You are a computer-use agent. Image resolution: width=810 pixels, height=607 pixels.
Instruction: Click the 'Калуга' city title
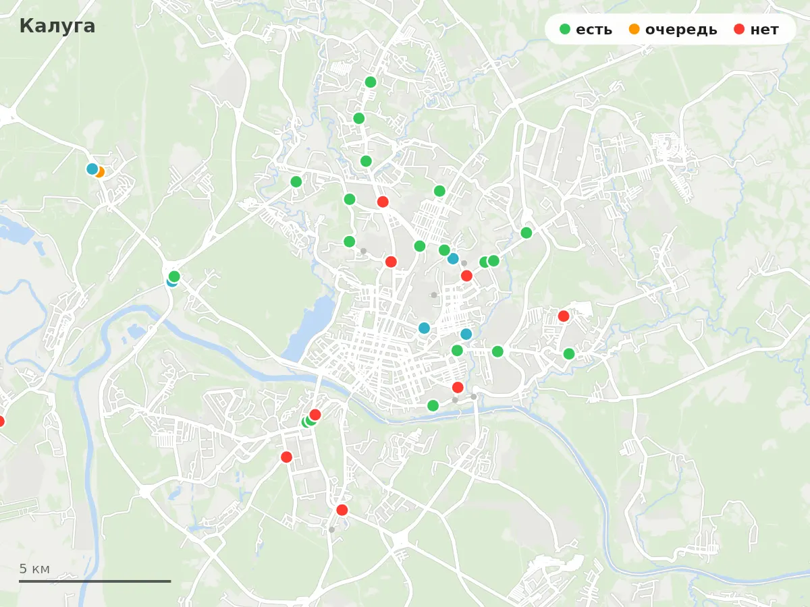pos(57,26)
